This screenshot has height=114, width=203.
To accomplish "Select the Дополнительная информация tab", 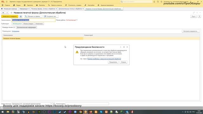I will click(26, 28).
